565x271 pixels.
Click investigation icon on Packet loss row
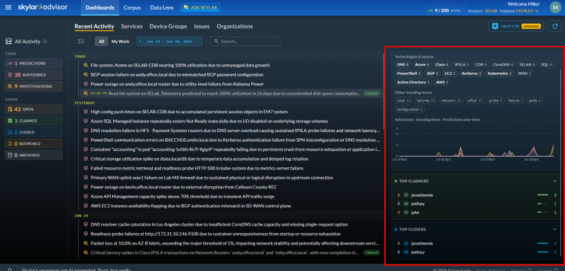(x=86, y=243)
